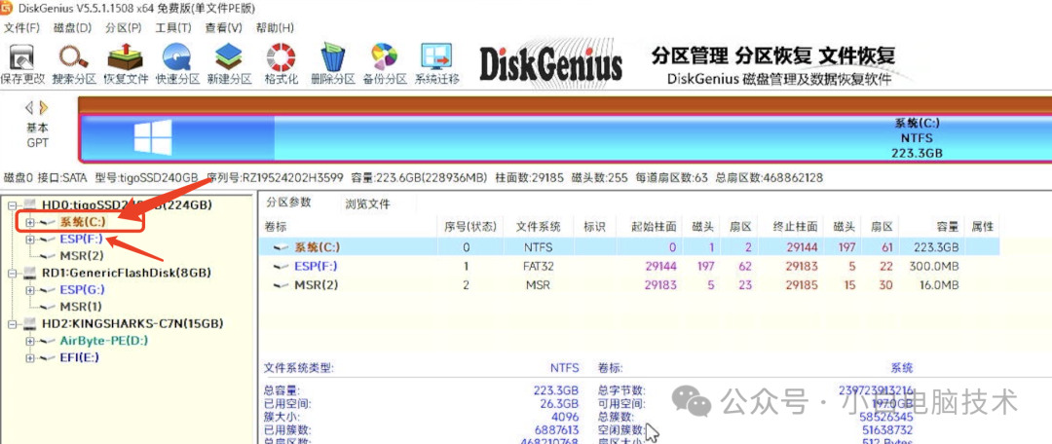Open Backup Partition (备份分区) tool
1052x444 pixels.
(385, 65)
